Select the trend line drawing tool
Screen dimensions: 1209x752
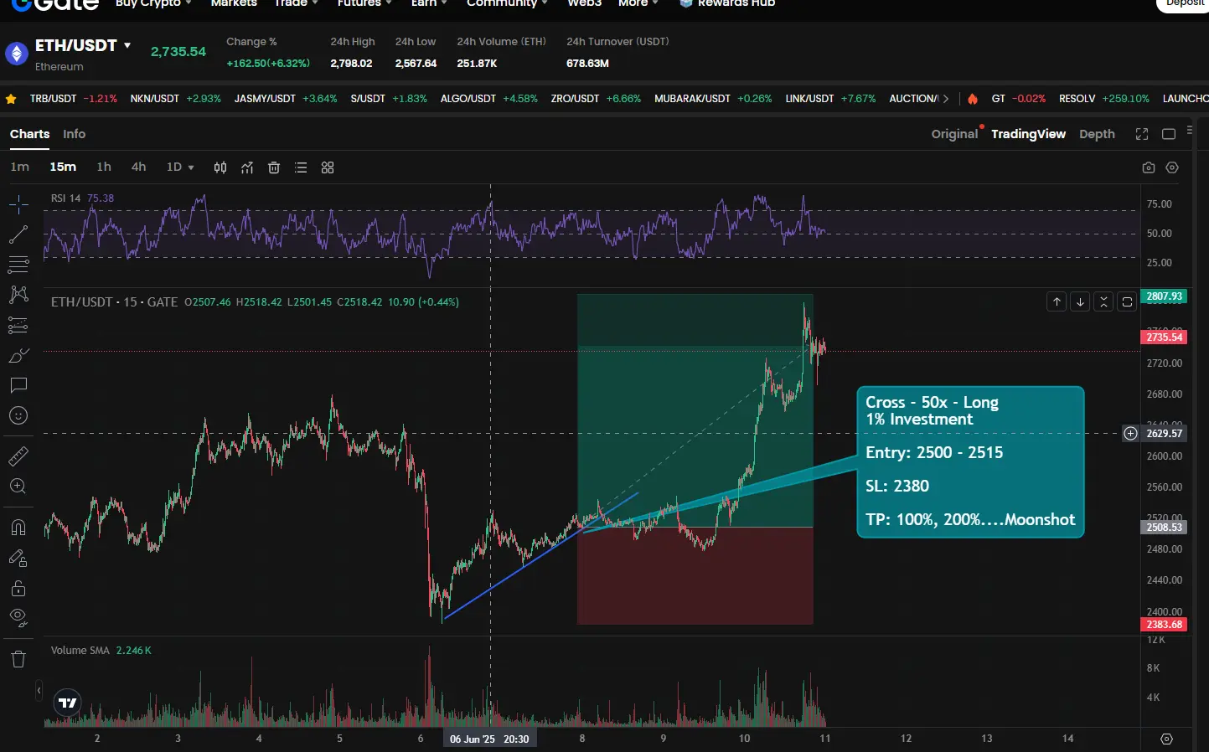click(x=18, y=234)
